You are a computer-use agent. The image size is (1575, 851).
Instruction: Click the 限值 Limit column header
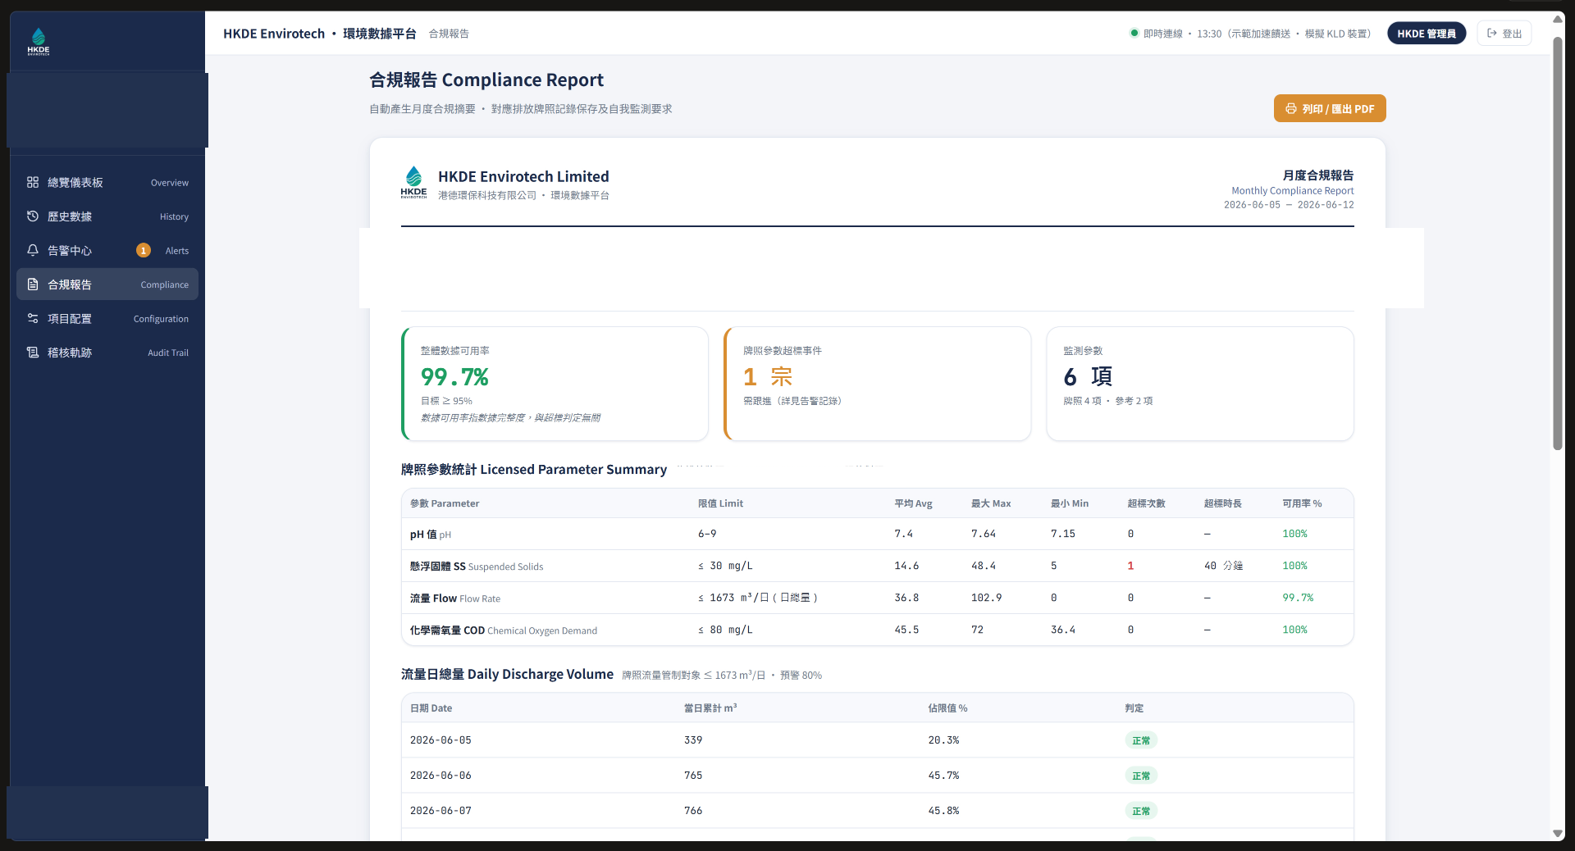click(720, 503)
